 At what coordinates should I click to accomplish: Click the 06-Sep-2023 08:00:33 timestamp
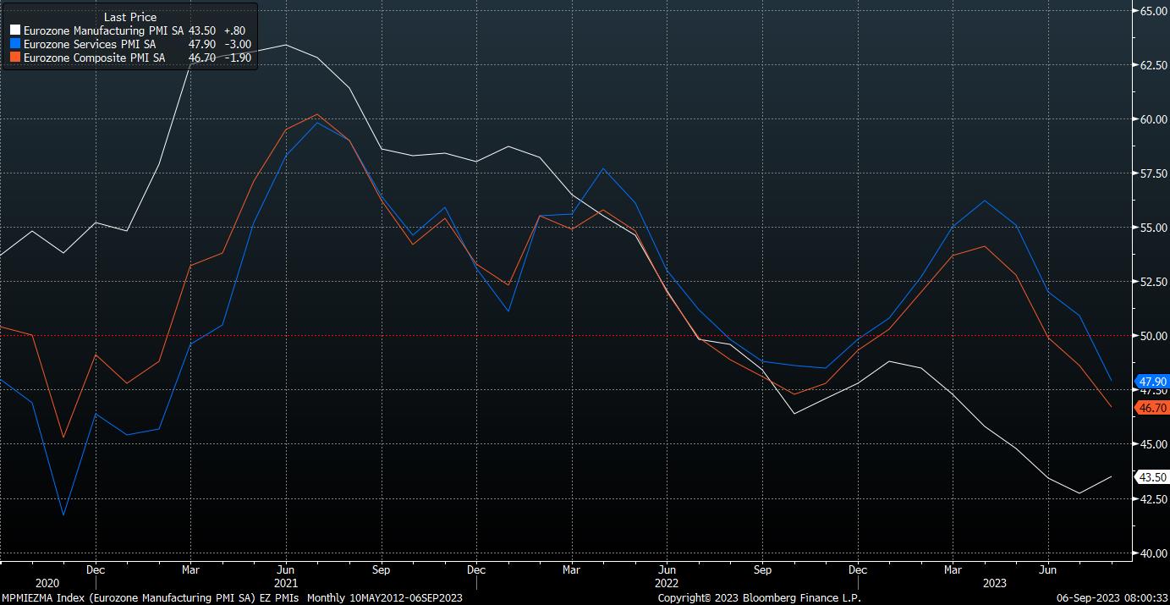1112,598
